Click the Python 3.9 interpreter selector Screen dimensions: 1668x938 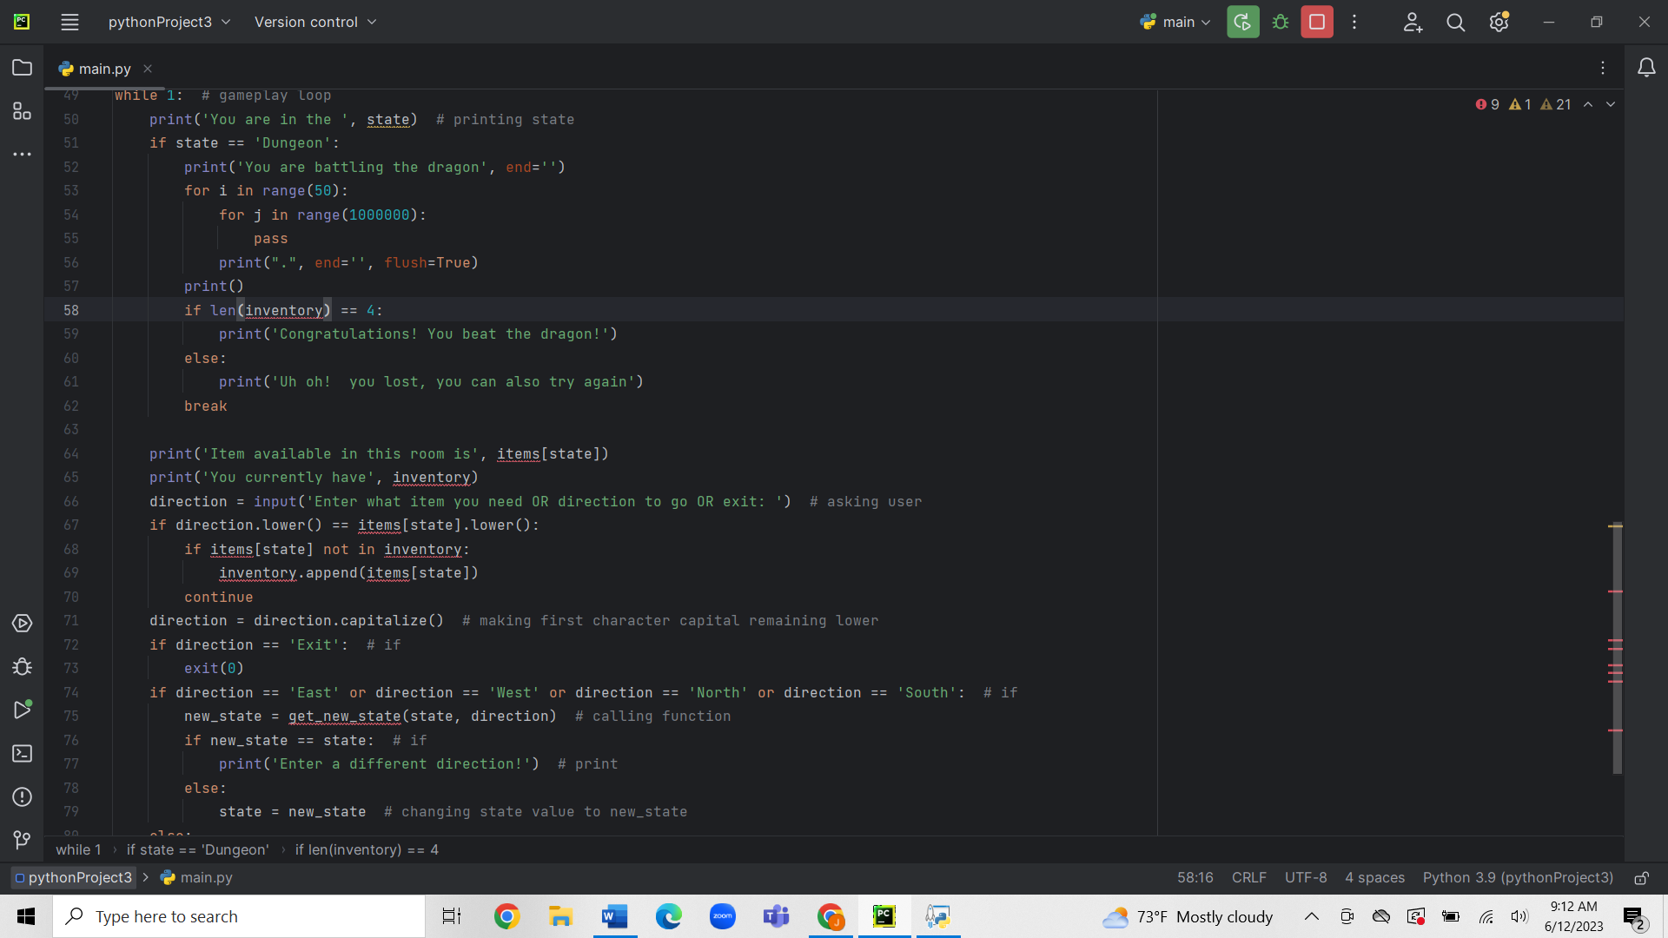pos(1517,878)
